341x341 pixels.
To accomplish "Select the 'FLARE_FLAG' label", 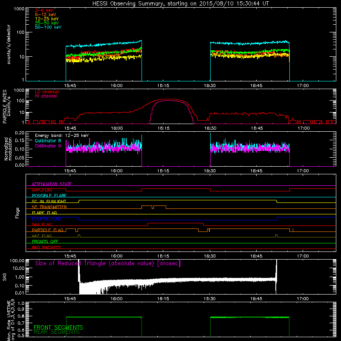I will click(x=44, y=213).
